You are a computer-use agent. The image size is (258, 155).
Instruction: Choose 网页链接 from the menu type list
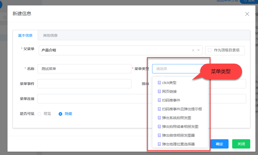[180, 91]
